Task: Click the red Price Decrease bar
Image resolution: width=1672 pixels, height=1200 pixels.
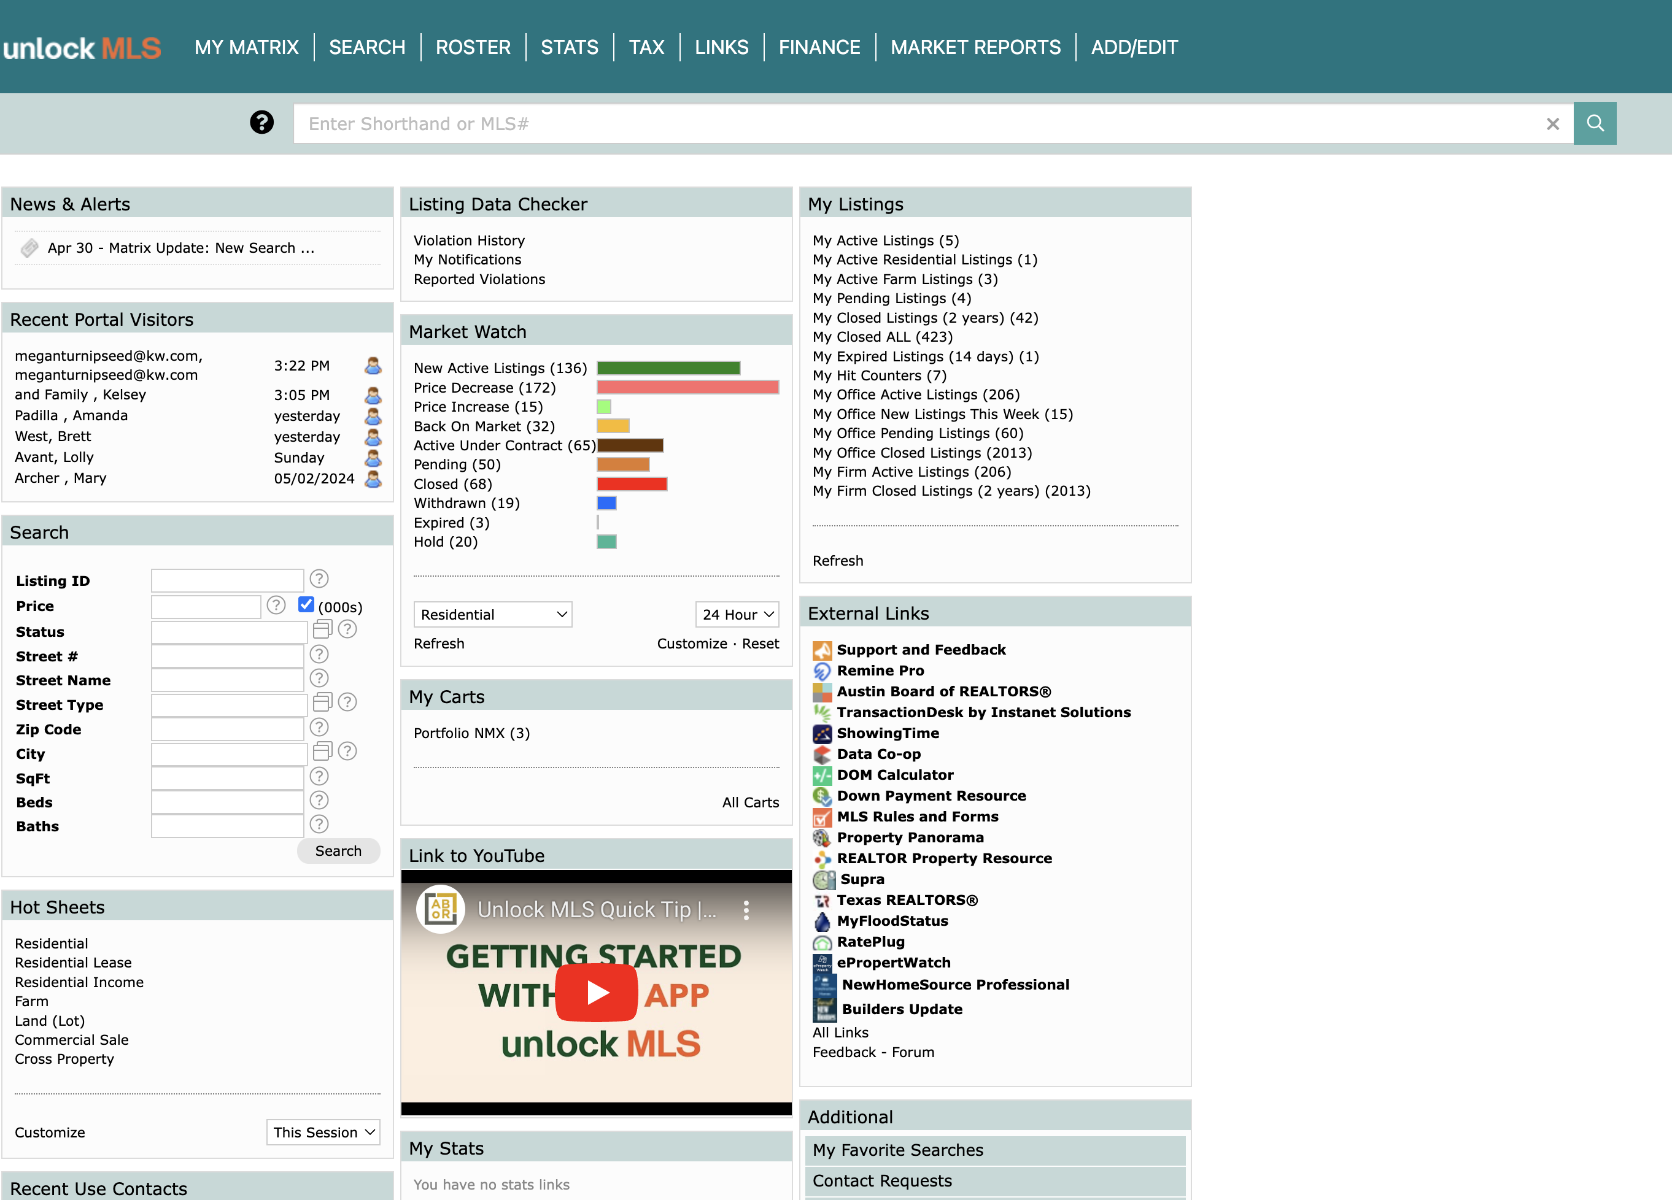Action: click(x=687, y=387)
